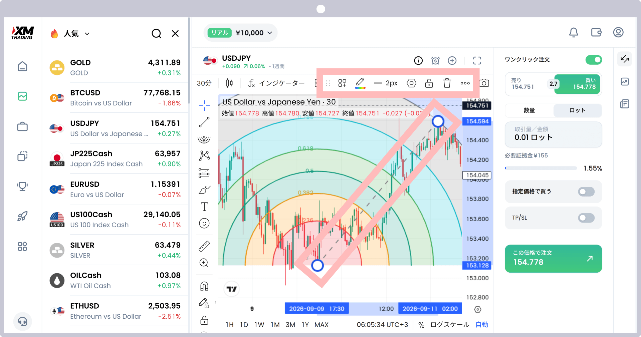Open chart scale settings gear icon

pyautogui.click(x=478, y=310)
